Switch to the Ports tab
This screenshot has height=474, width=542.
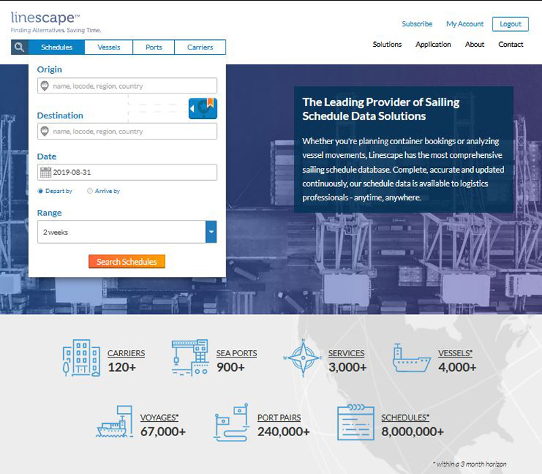[154, 47]
